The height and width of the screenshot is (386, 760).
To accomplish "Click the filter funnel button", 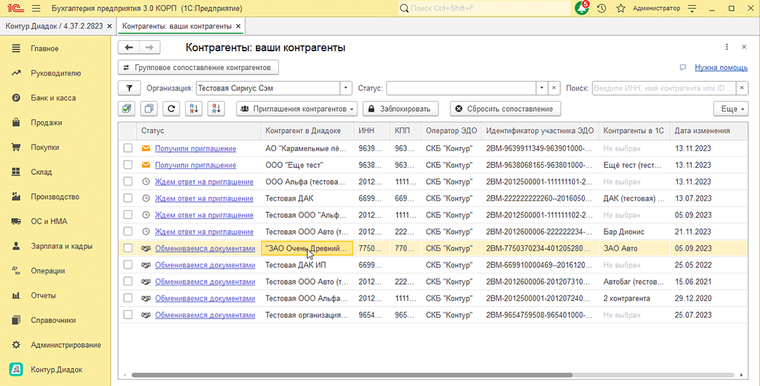I will pos(129,88).
